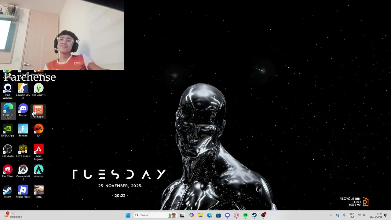Screen dimensions: 391x220
Task: Click the 25 NOVEMBER, 2025 date text
Action: [120, 186]
